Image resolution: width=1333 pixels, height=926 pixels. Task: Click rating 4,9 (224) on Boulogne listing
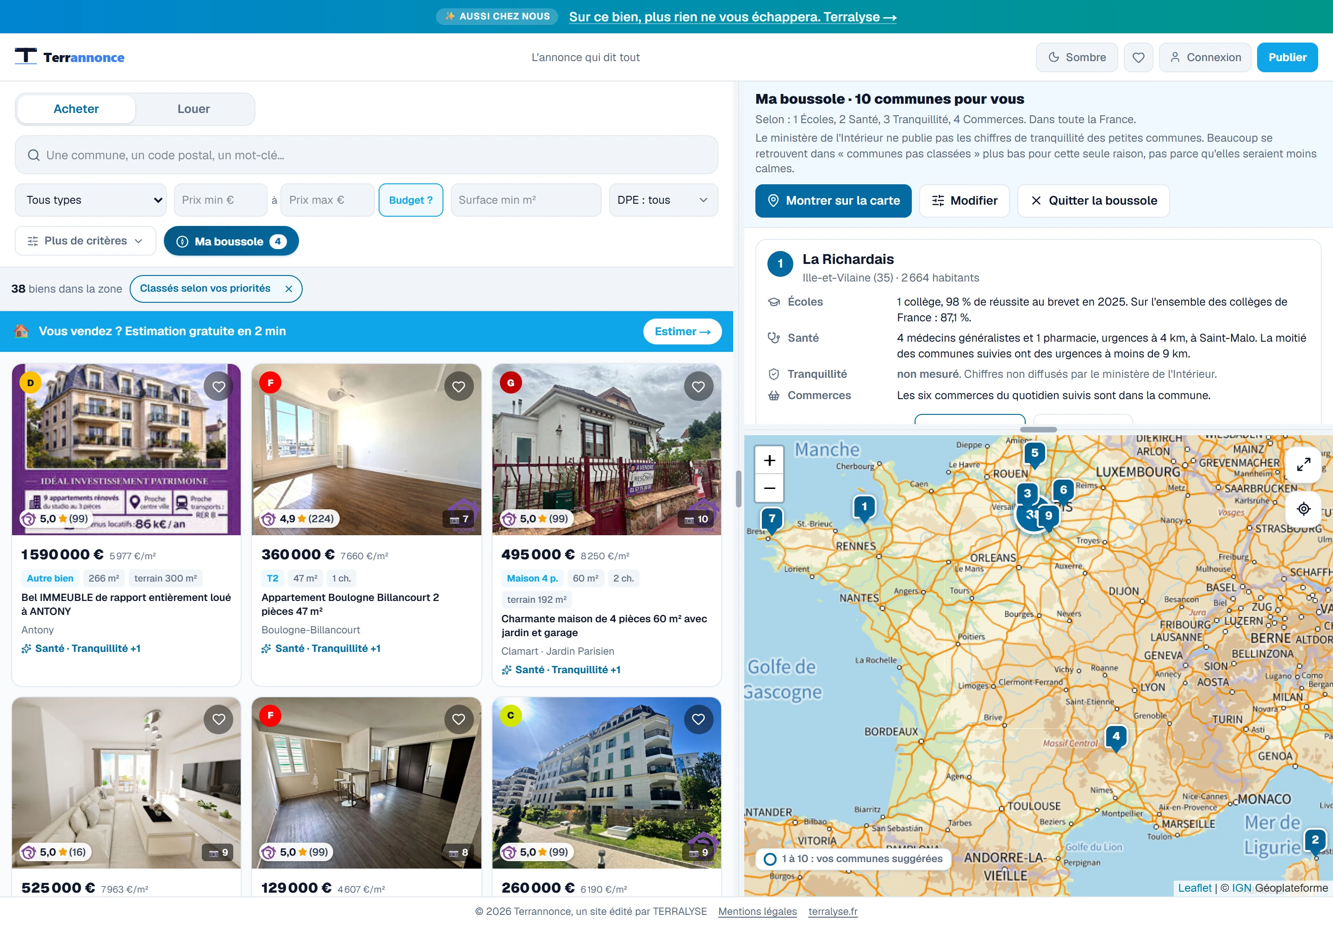click(299, 519)
